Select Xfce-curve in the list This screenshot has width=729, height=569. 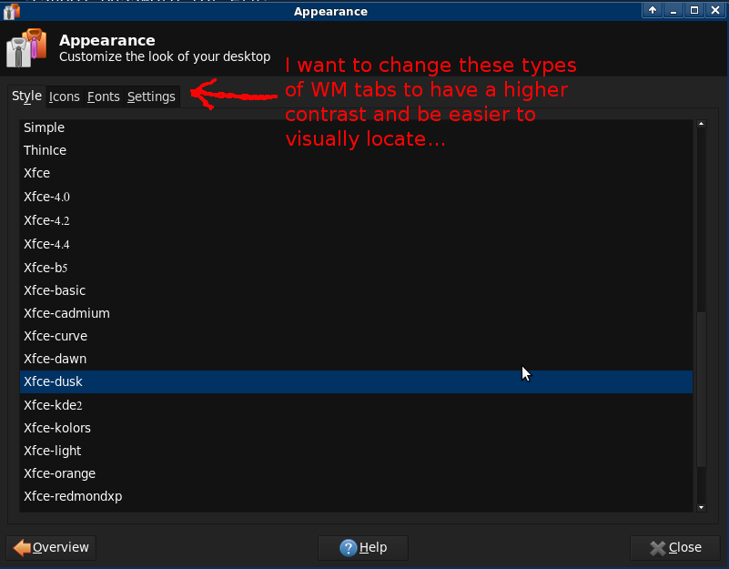pyautogui.click(x=356, y=336)
